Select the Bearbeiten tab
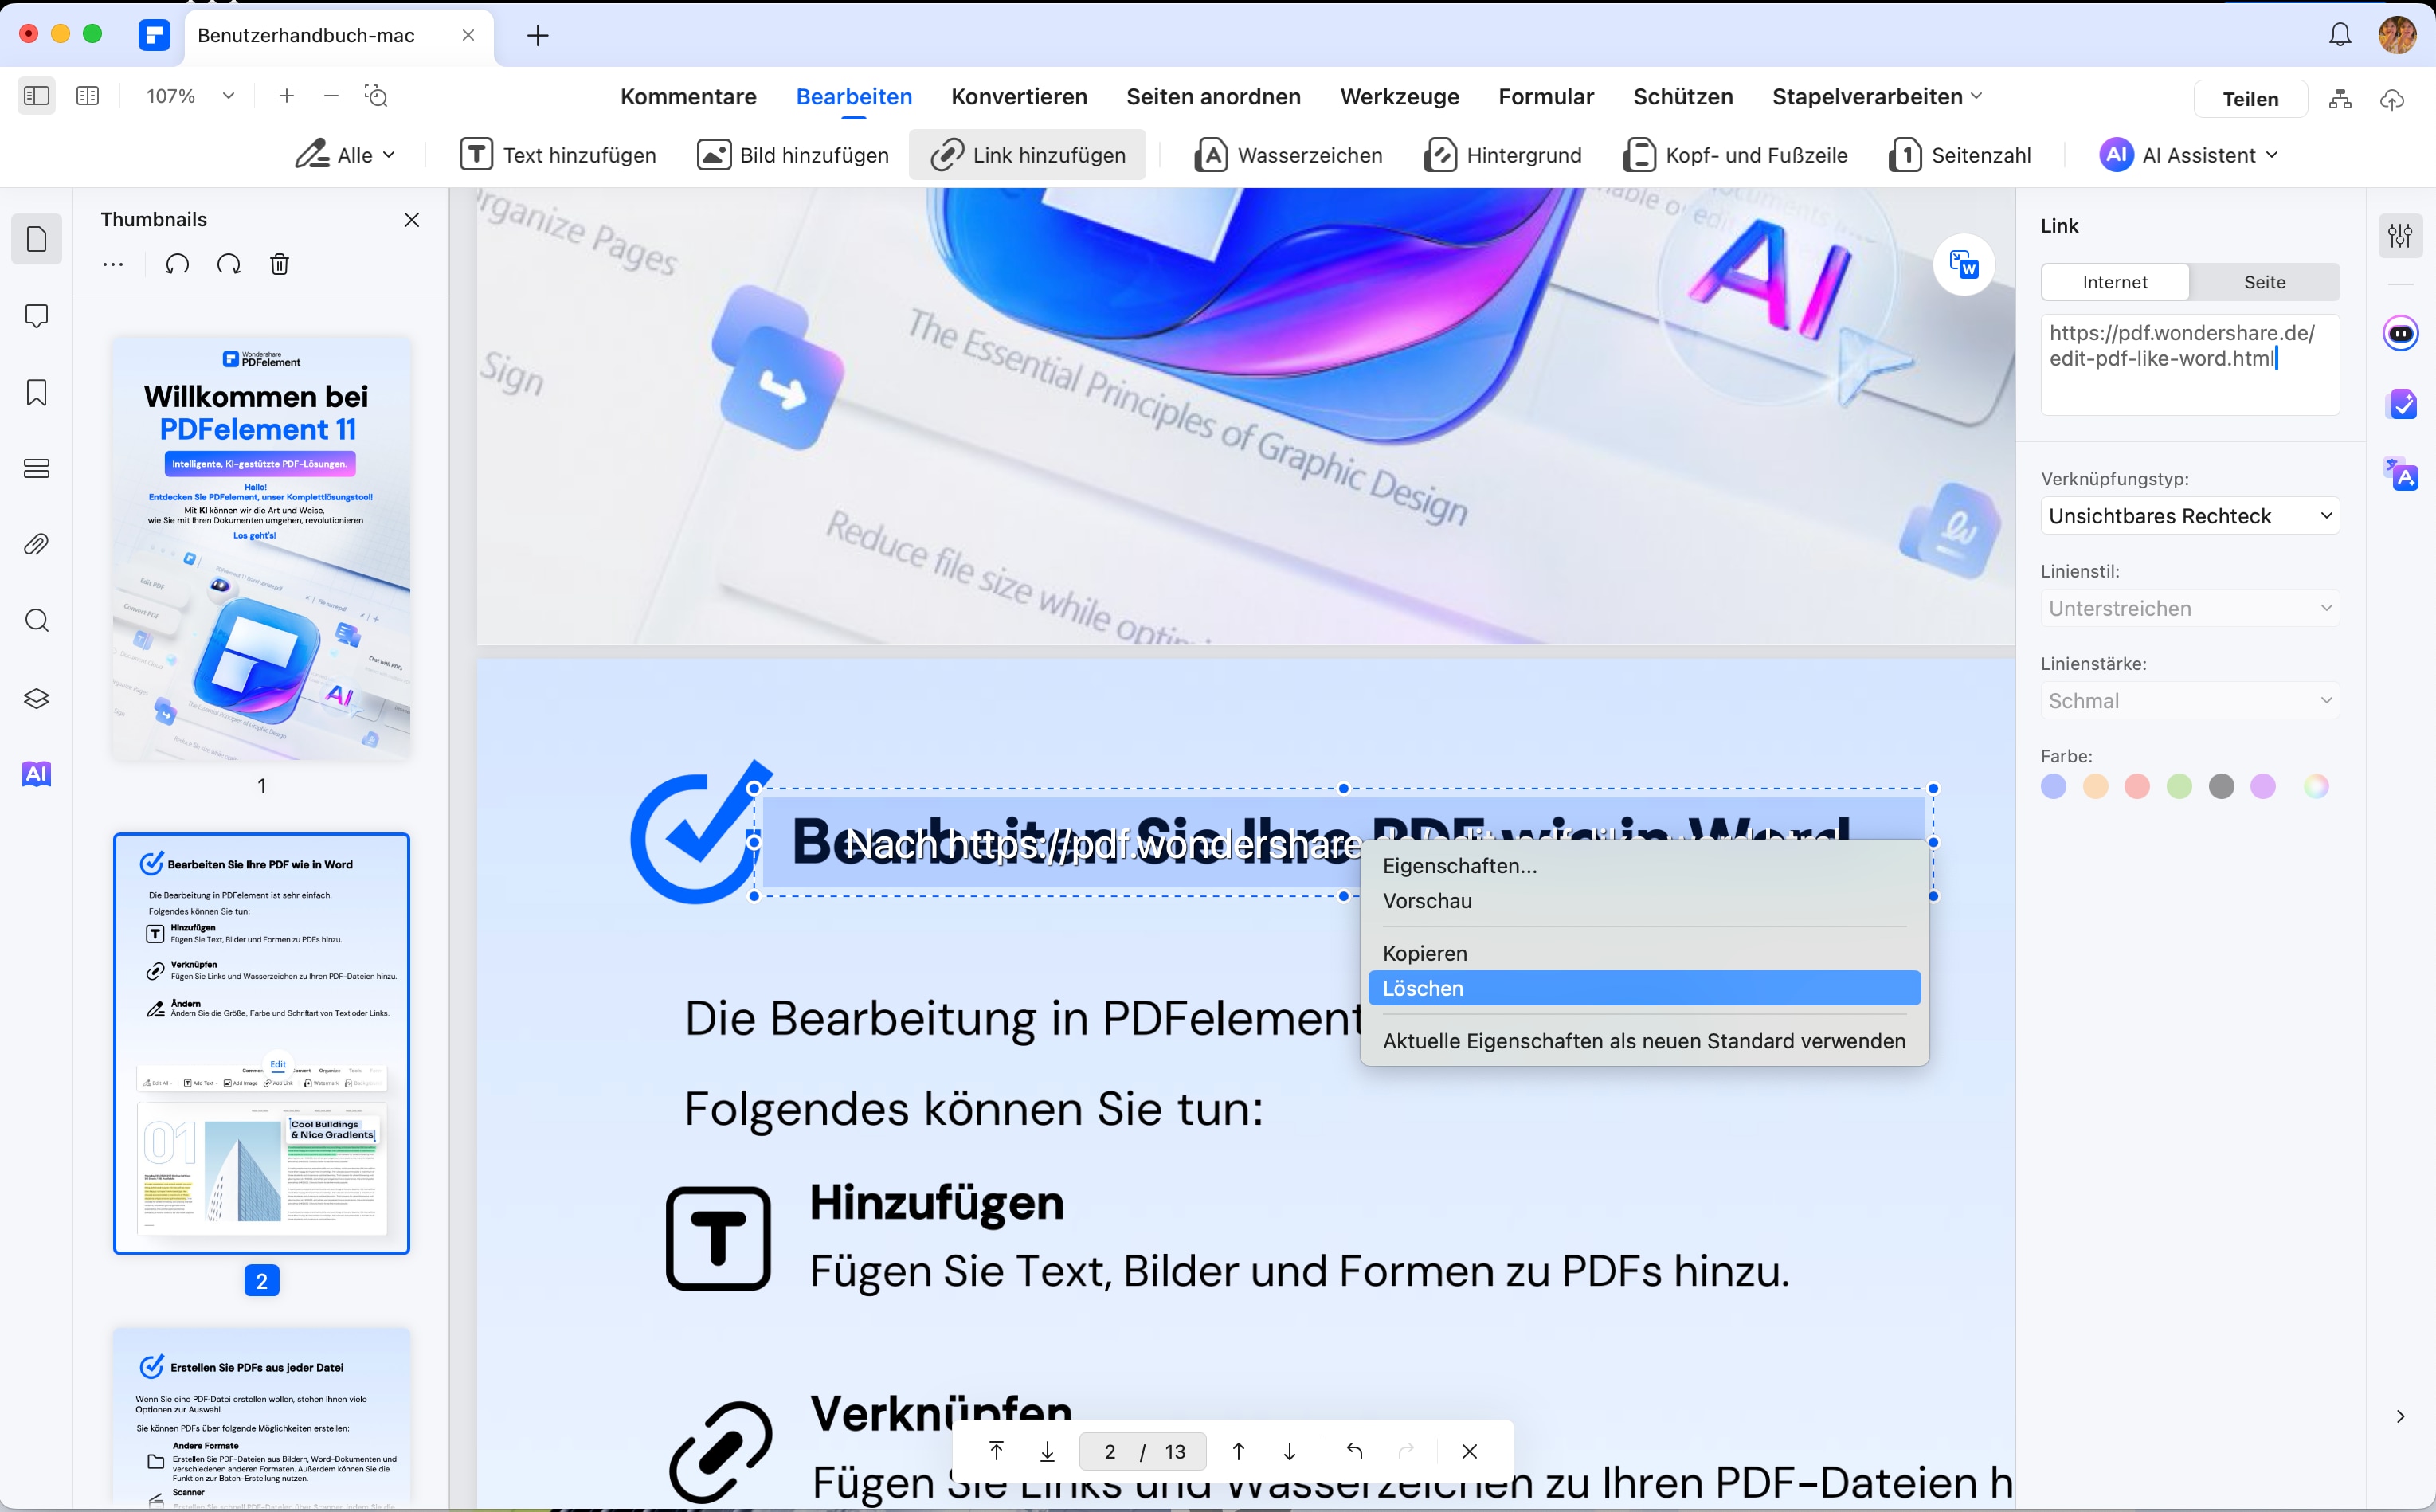Image resolution: width=2436 pixels, height=1512 pixels. [x=854, y=97]
